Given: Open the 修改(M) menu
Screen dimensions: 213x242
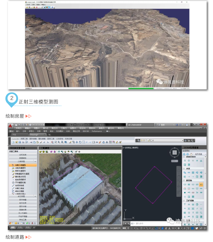Looking at the screenshot, I should tap(92, 128).
